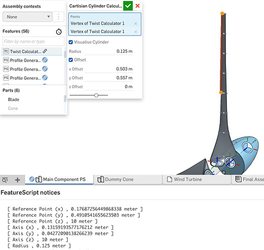Edit the z Offset value

pyautogui.click(x=109, y=86)
